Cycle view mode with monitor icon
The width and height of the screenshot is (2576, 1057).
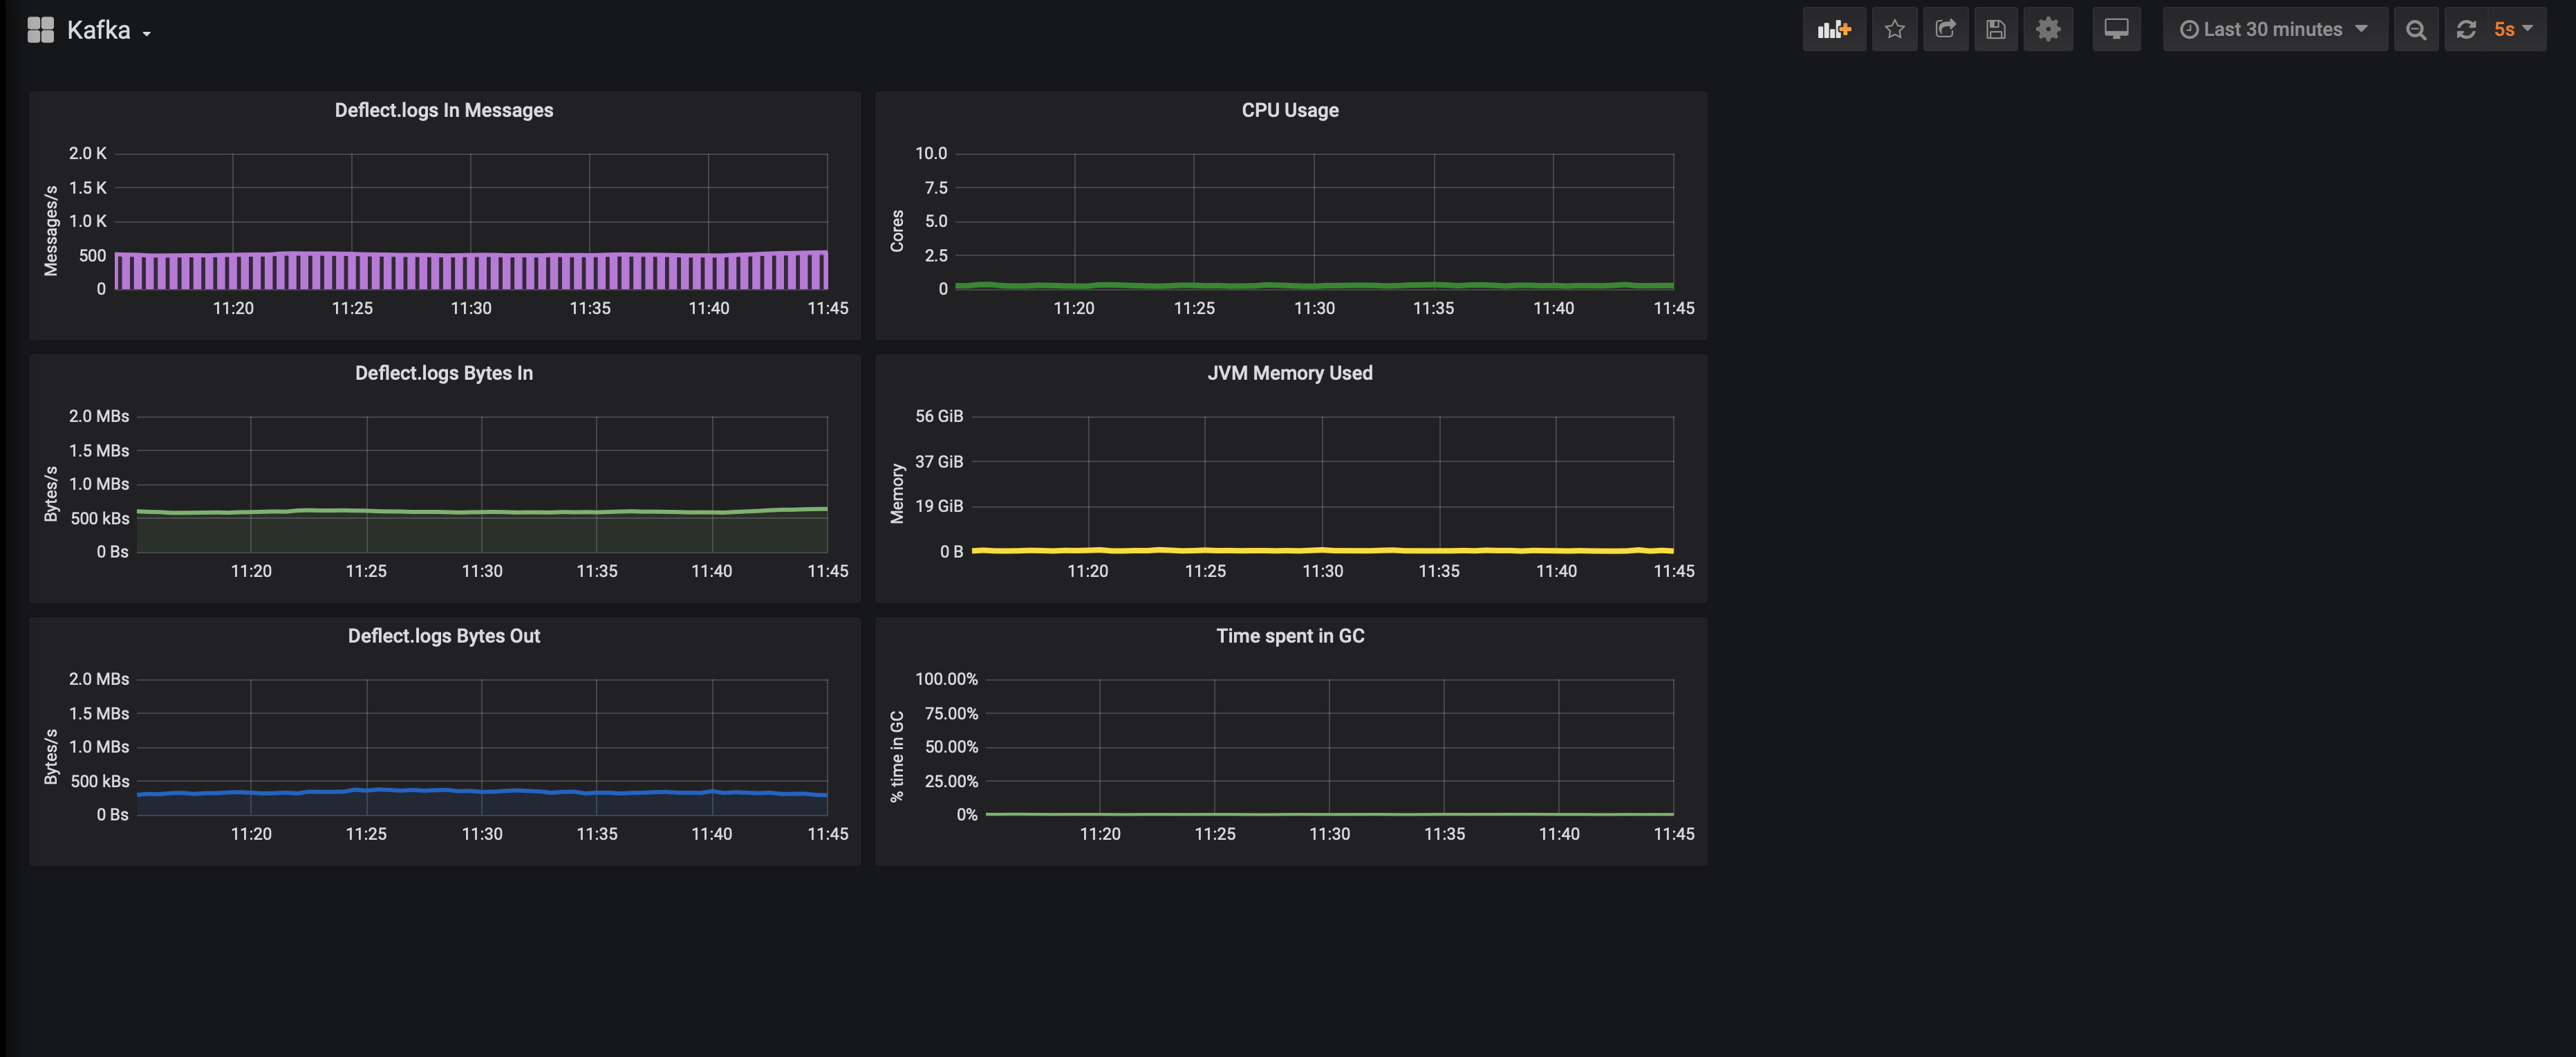point(2116,30)
